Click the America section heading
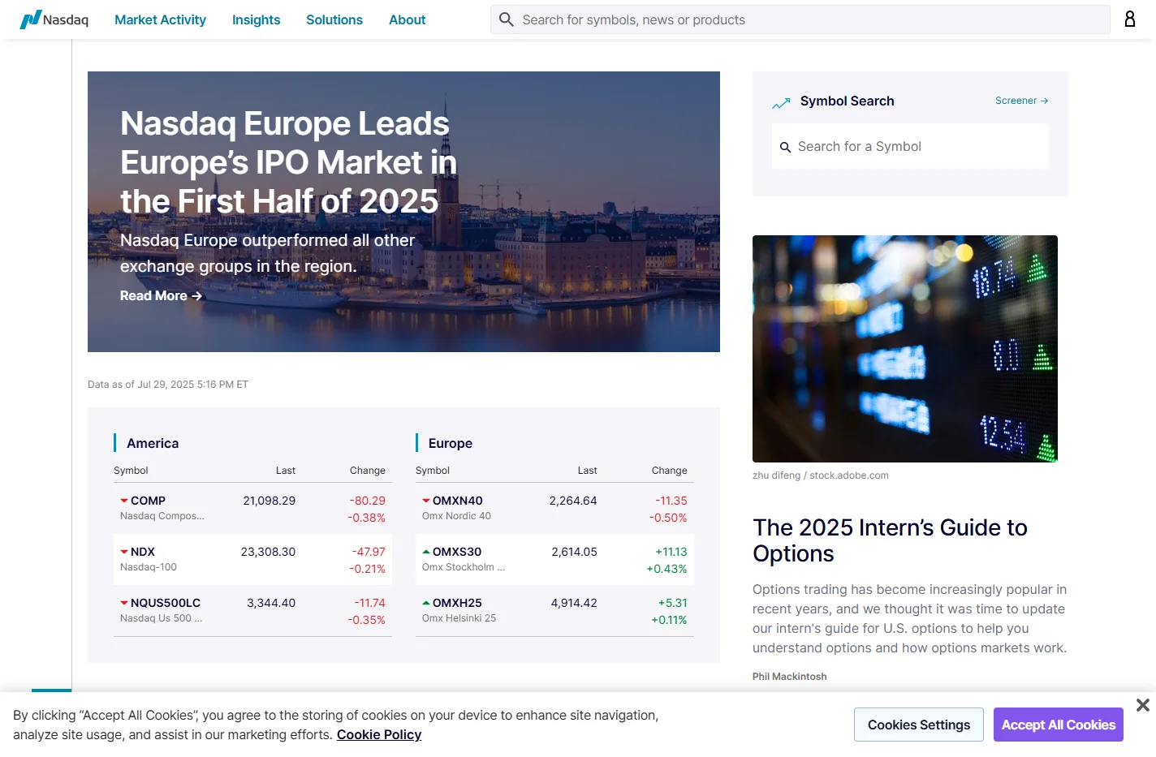This screenshot has height=757, width=1156. click(153, 443)
